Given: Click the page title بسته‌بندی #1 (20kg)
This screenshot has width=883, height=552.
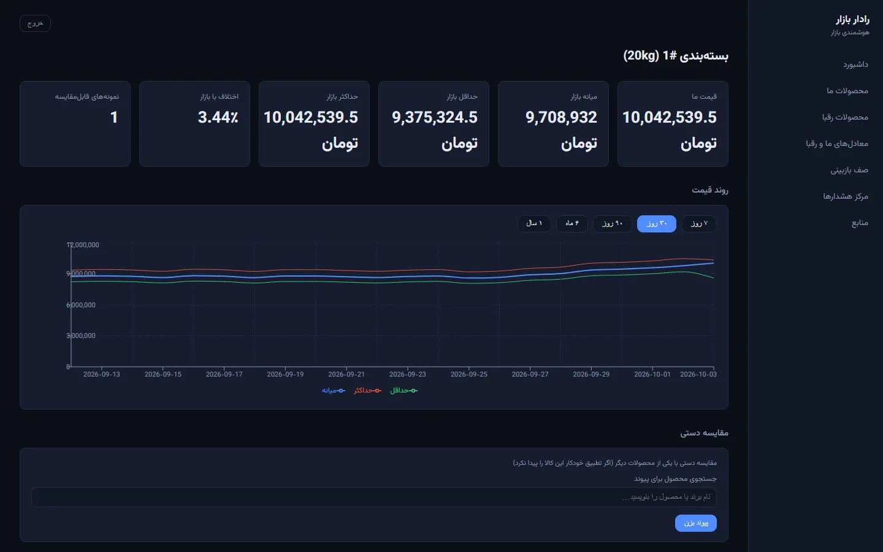Looking at the screenshot, I should tap(676, 56).
